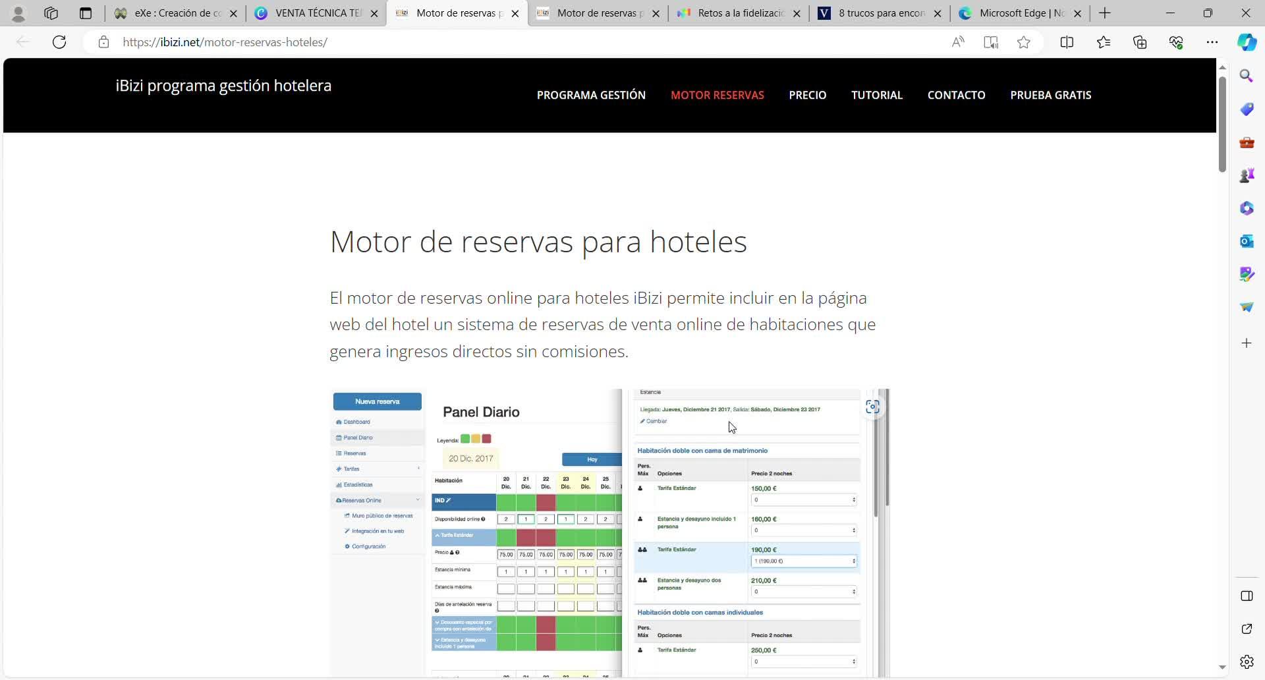Click the booking engine screenshot image

pyautogui.click(x=609, y=532)
